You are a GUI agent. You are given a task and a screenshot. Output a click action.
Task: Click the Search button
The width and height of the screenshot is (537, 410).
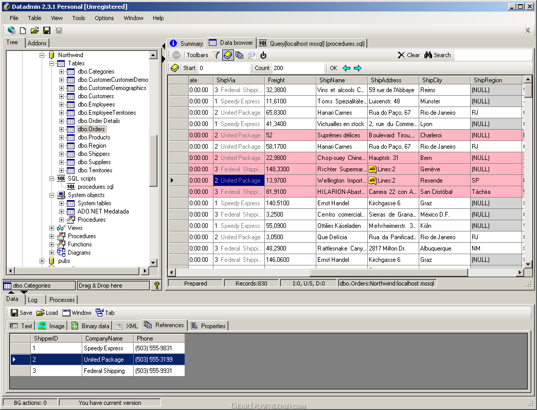pos(437,55)
